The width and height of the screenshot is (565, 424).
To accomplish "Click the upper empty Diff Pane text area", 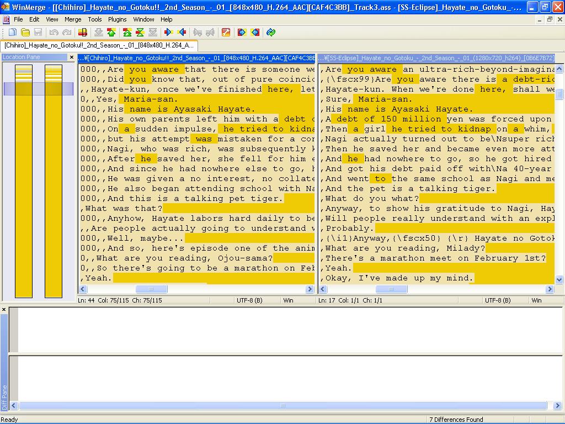I will coord(290,330).
